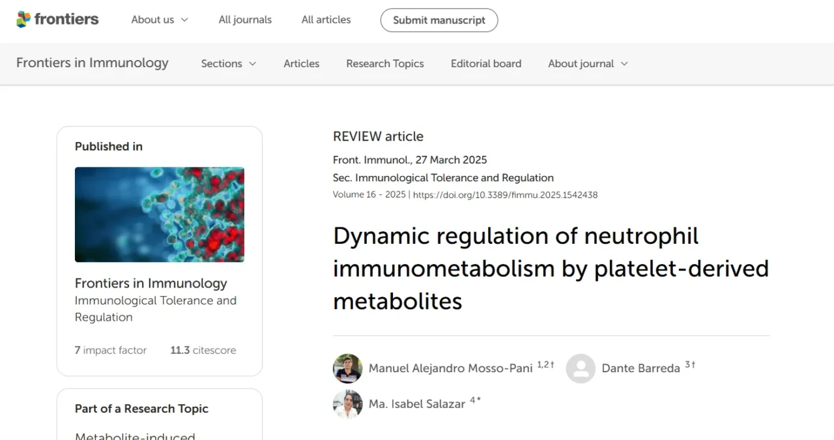Expand the About us dropdown
This screenshot has height=440, width=834.
tap(160, 20)
